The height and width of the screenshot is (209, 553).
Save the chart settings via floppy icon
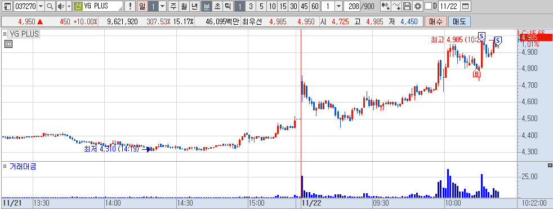[407, 6]
